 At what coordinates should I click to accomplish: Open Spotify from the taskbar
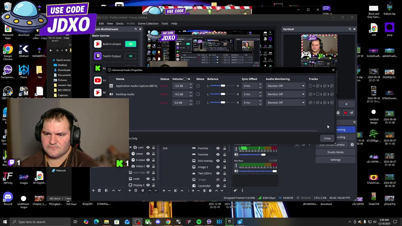(x=199, y=222)
